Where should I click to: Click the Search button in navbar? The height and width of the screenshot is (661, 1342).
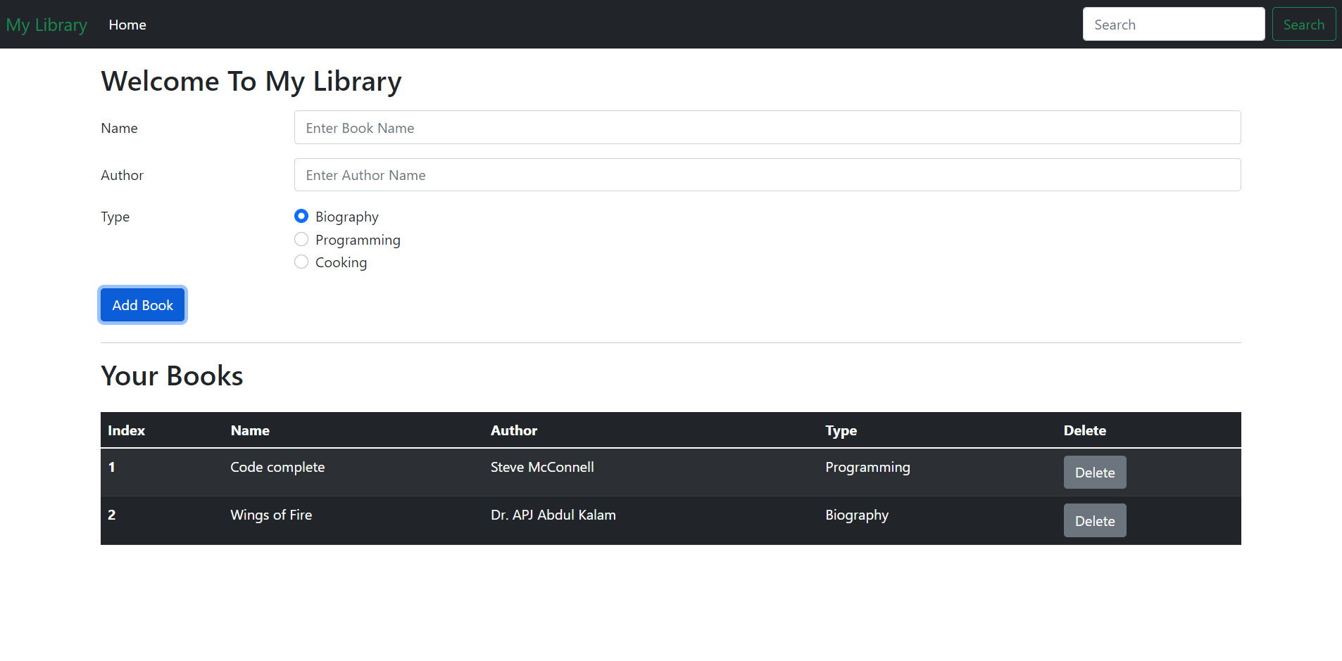click(x=1303, y=23)
